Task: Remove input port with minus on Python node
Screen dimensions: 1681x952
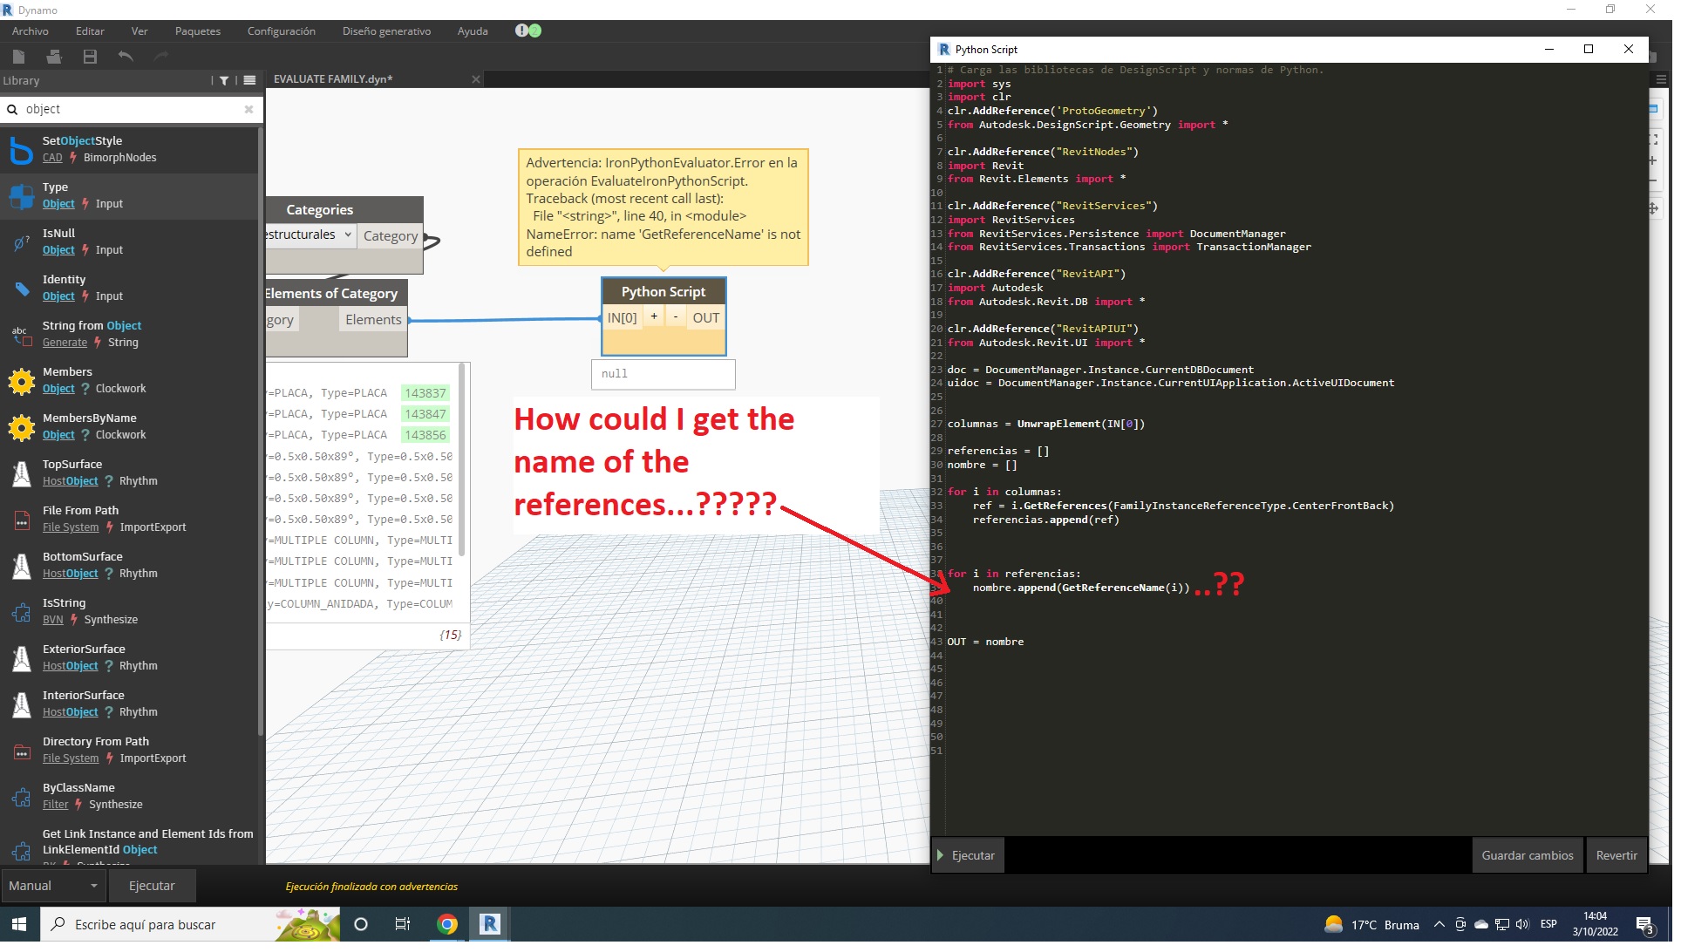Action: [676, 317]
